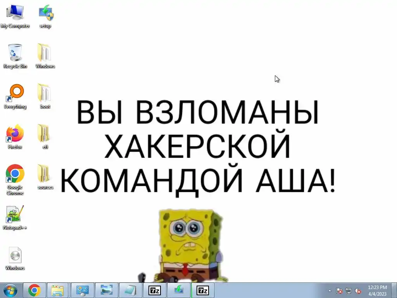The image size is (397, 298).
Task: Click the 7-Zip button between notepad and setup buttons
Action: point(154,290)
